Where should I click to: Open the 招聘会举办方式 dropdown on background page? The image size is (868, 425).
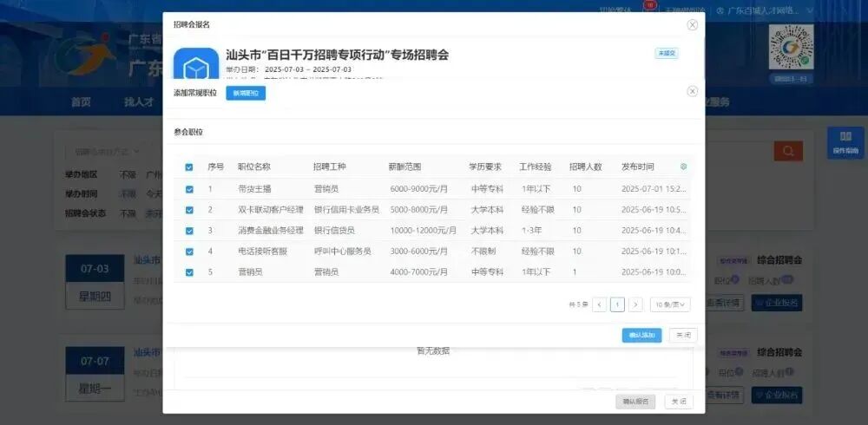108,151
